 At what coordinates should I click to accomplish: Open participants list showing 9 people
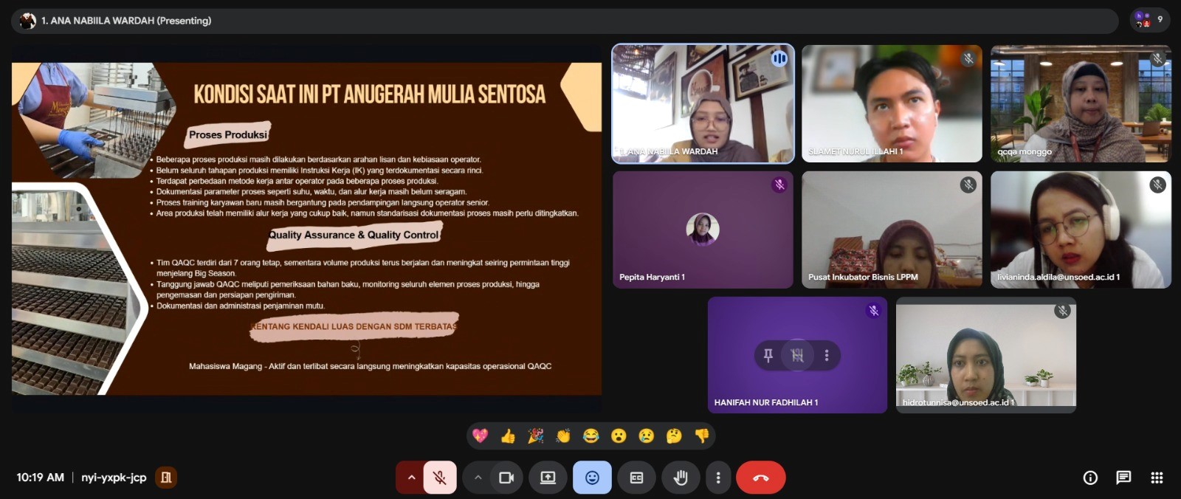1150,20
